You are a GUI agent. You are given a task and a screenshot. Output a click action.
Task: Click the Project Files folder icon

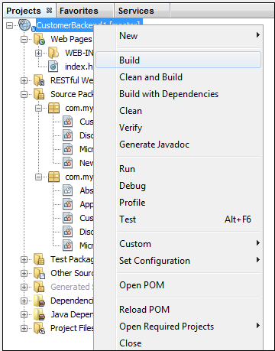point(40,328)
